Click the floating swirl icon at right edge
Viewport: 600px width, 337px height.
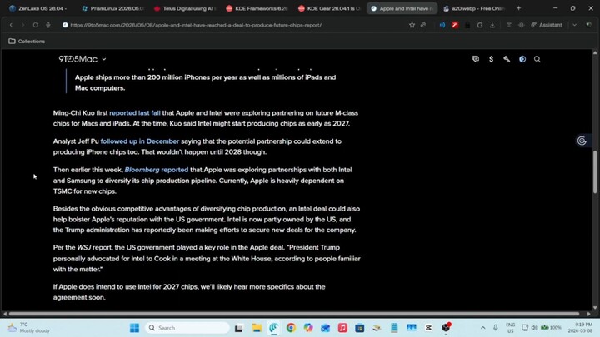tap(582, 141)
